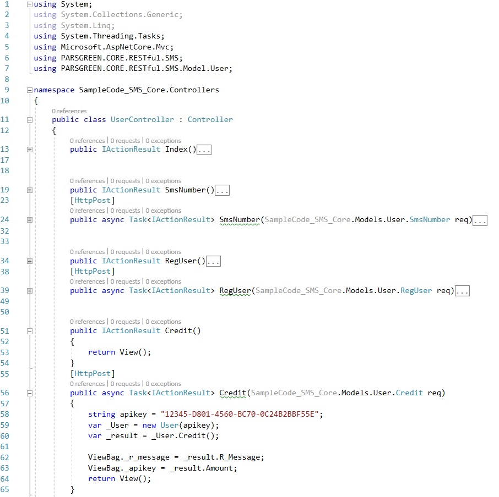Click the squiggle-underlined Credit method name
The width and height of the screenshot is (499, 497).
click(x=232, y=393)
